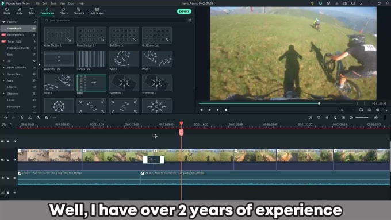Click the render preview icon
Viewport: 391px width, 220px height.
tap(310, 118)
